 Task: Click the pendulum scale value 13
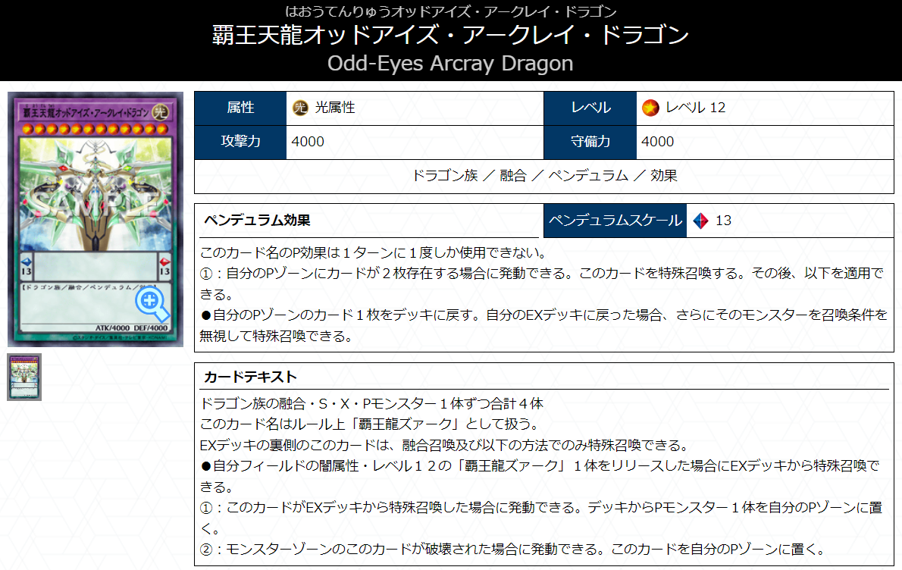point(723,221)
